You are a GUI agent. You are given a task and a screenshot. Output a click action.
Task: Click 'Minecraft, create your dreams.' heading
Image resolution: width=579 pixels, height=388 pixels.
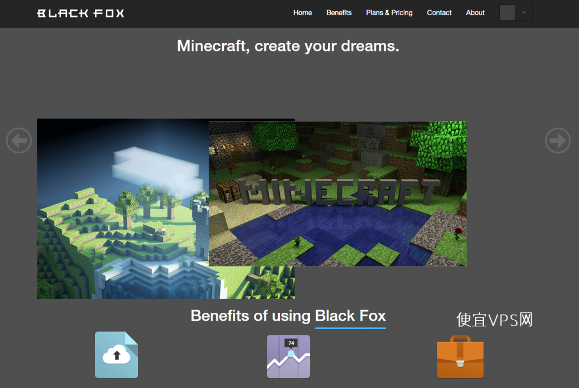[288, 46]
